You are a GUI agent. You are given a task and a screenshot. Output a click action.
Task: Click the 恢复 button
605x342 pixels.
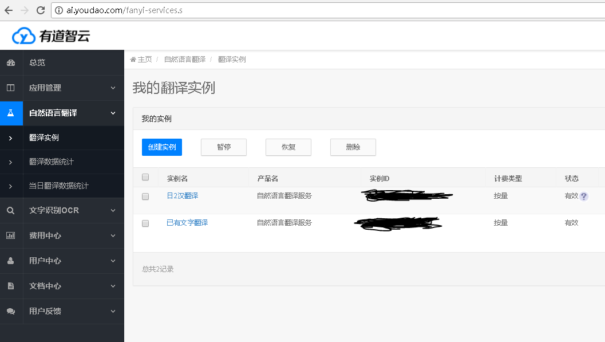click(x=288, y=147)
